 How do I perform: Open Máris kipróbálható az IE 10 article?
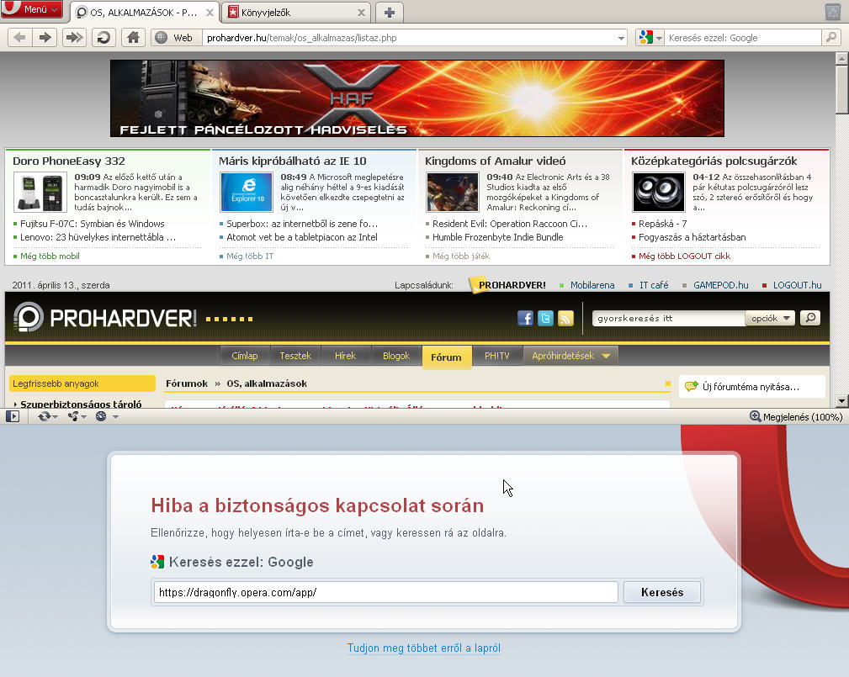[x=292, y=161]
